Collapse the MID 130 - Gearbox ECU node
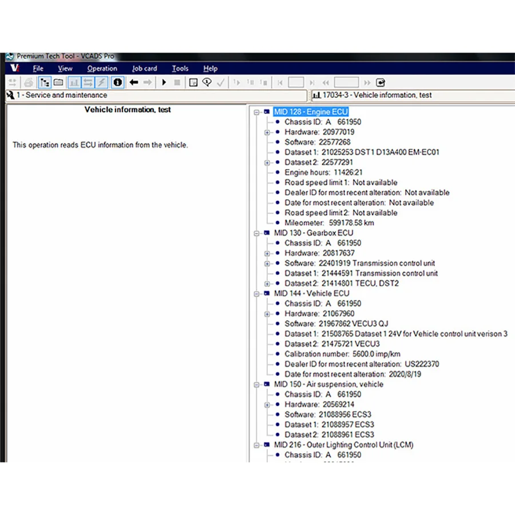515x515 pixels. coord(256,233)
